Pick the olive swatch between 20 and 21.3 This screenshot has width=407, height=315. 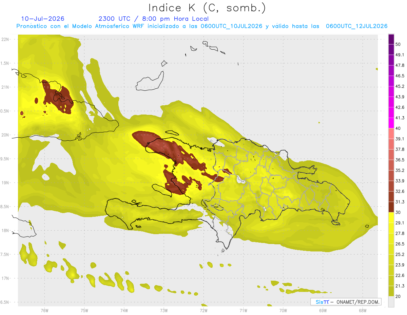tap(391, 291)
